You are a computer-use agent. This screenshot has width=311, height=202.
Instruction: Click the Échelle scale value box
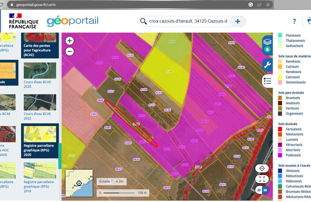111,181
